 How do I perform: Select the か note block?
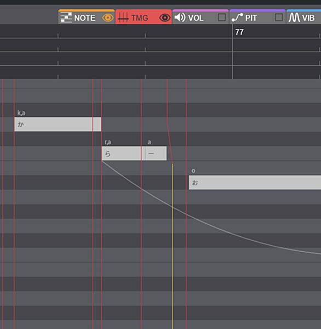click(x=58, y=124)
